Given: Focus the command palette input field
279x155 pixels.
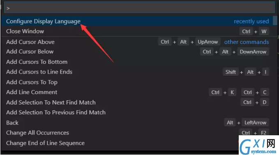Looking at the screenshot, I should coord(140,8).
